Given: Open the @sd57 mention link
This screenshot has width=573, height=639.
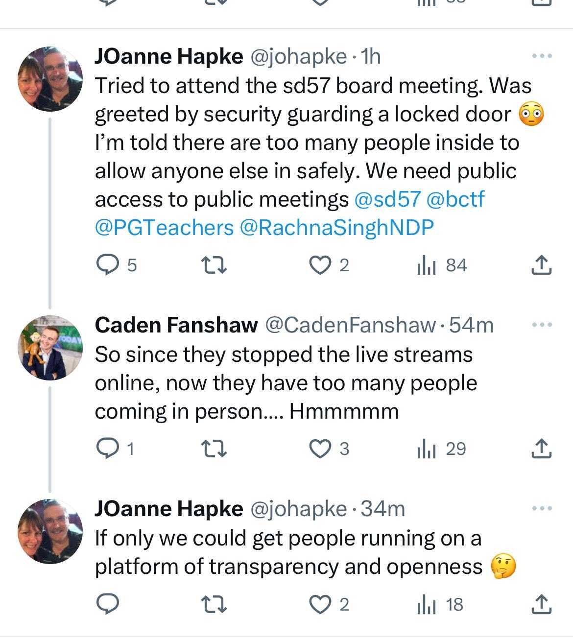Looking at the screenshot, I should (x=387, y=199).
